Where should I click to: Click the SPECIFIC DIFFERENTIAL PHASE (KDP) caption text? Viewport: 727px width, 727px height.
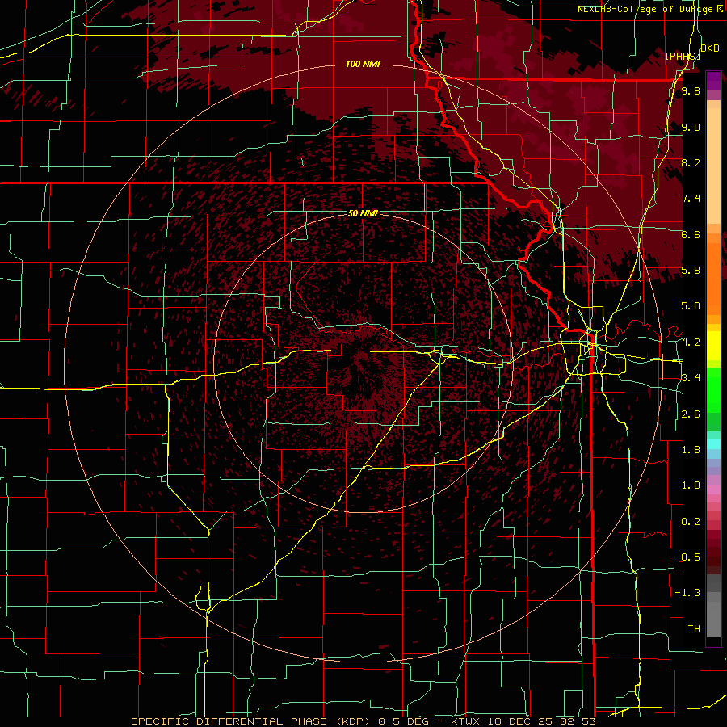[x=250, y=721]
